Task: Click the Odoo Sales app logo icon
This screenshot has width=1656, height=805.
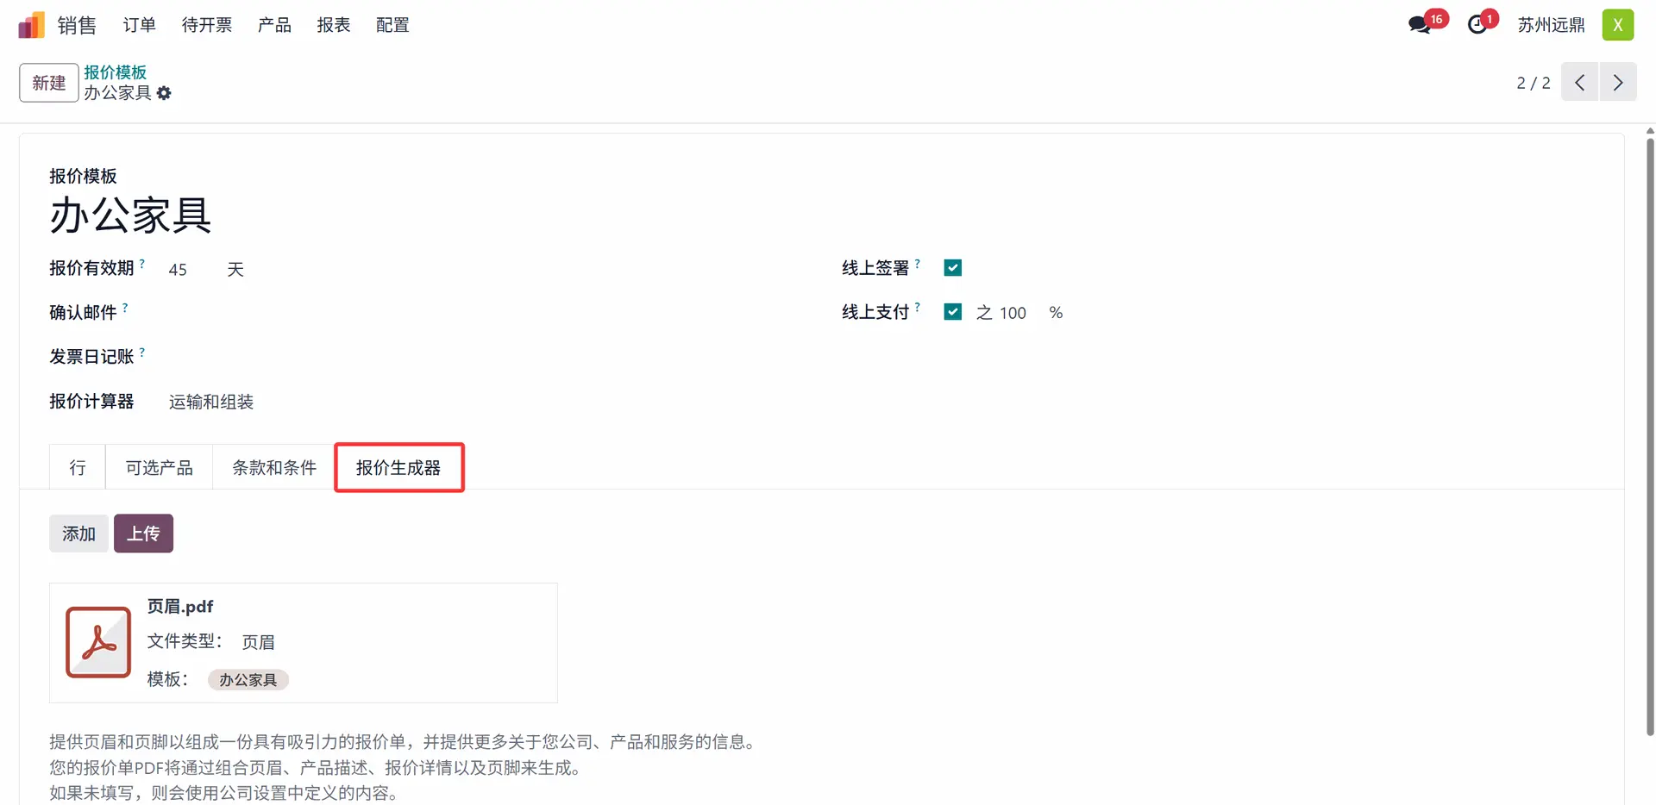Action: point(32,25)
